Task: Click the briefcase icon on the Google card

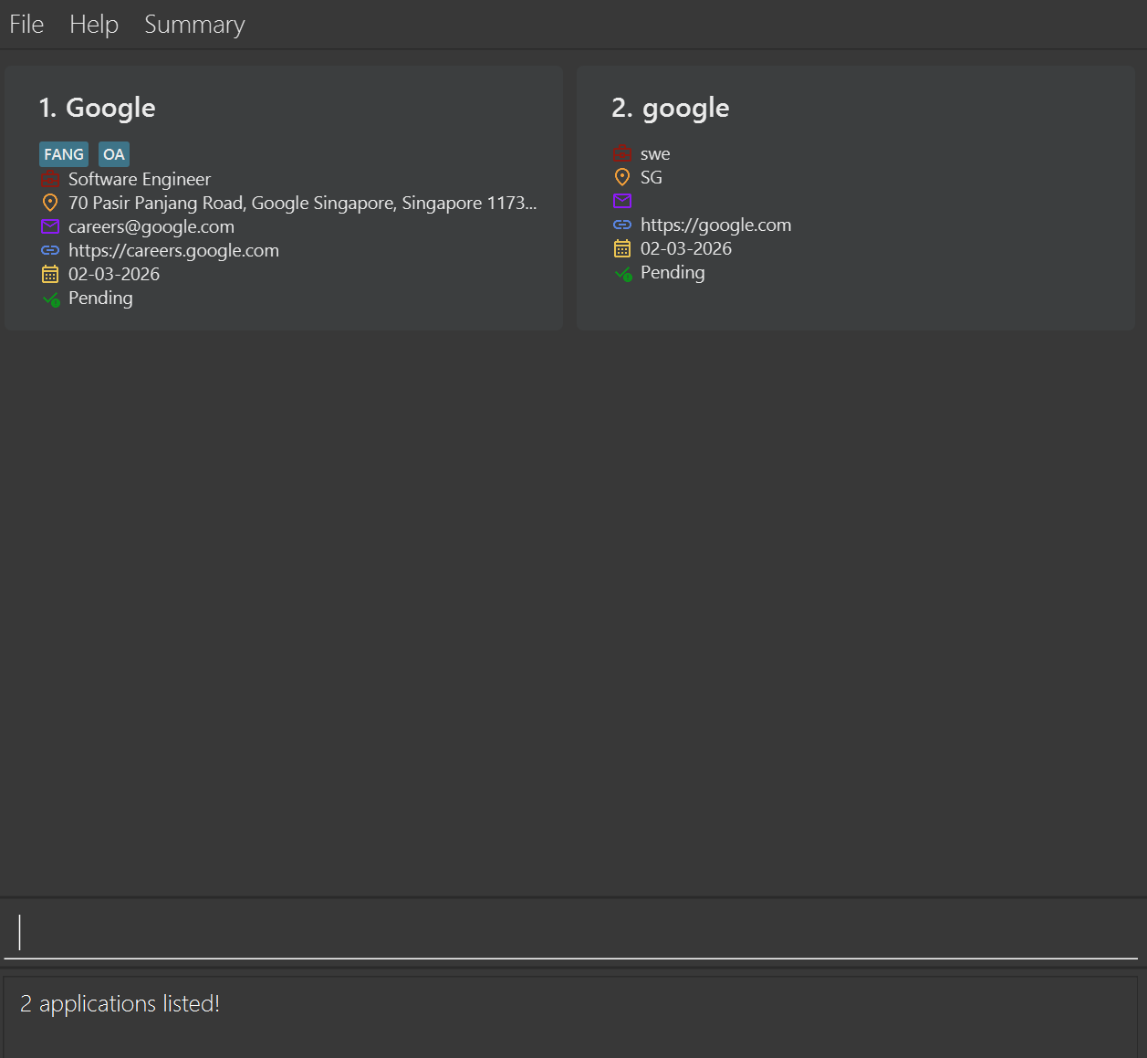Action: pos(50,179)
